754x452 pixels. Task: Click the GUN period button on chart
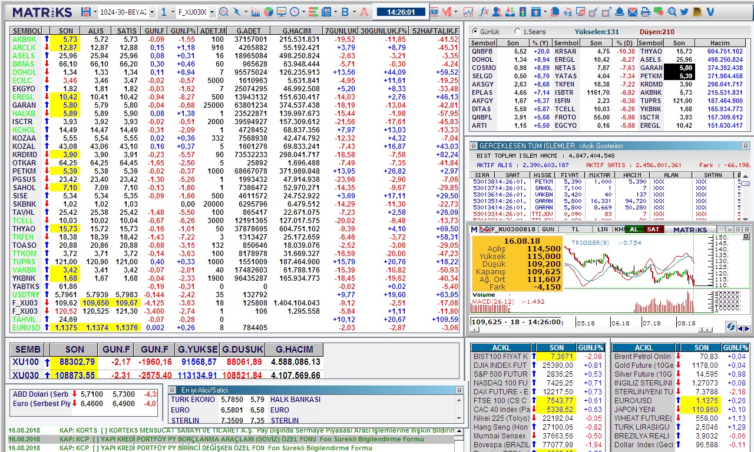point(548,229)
